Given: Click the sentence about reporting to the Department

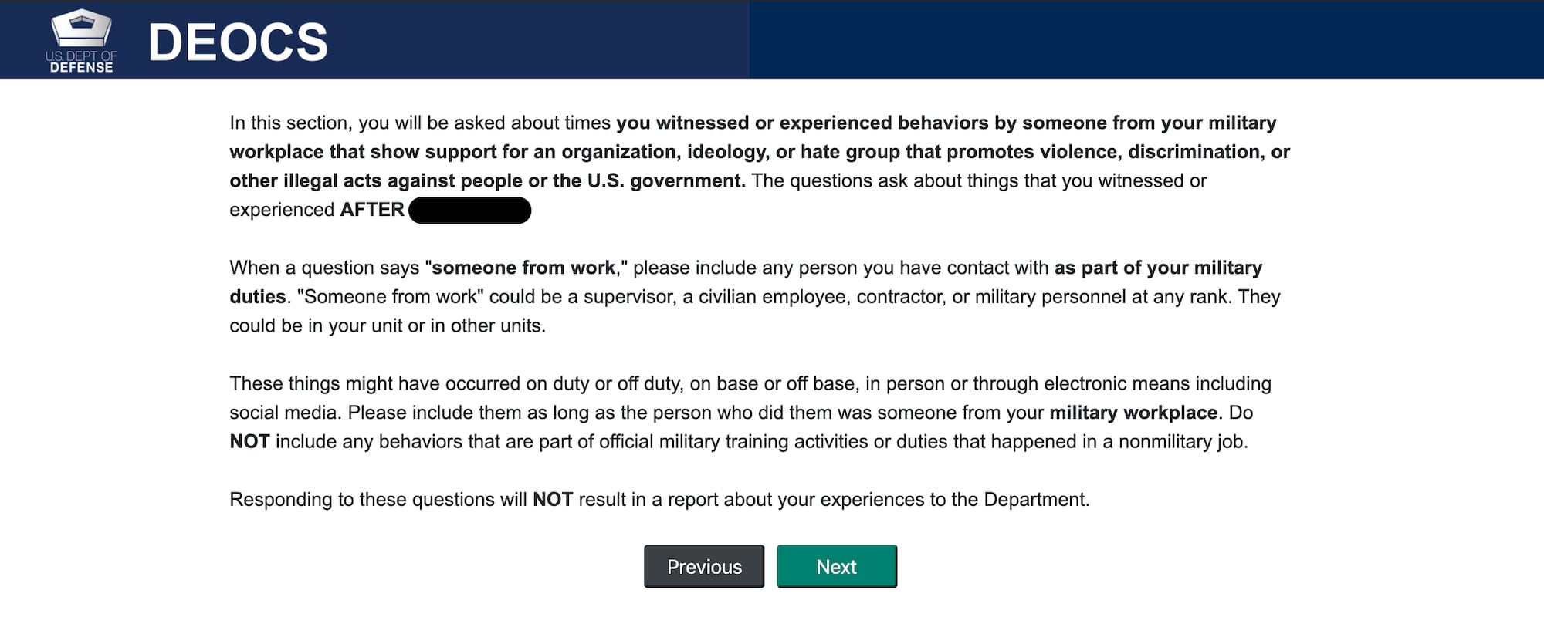Looking at the screenshot, I should (x=658, y=498).
